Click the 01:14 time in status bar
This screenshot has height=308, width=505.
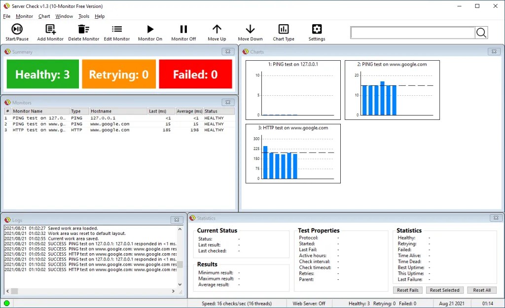[x=488, y=304]
